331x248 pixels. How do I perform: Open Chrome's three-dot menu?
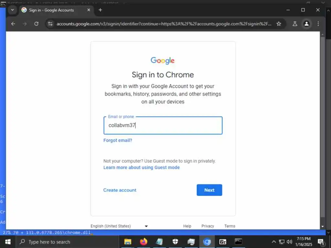318,24
